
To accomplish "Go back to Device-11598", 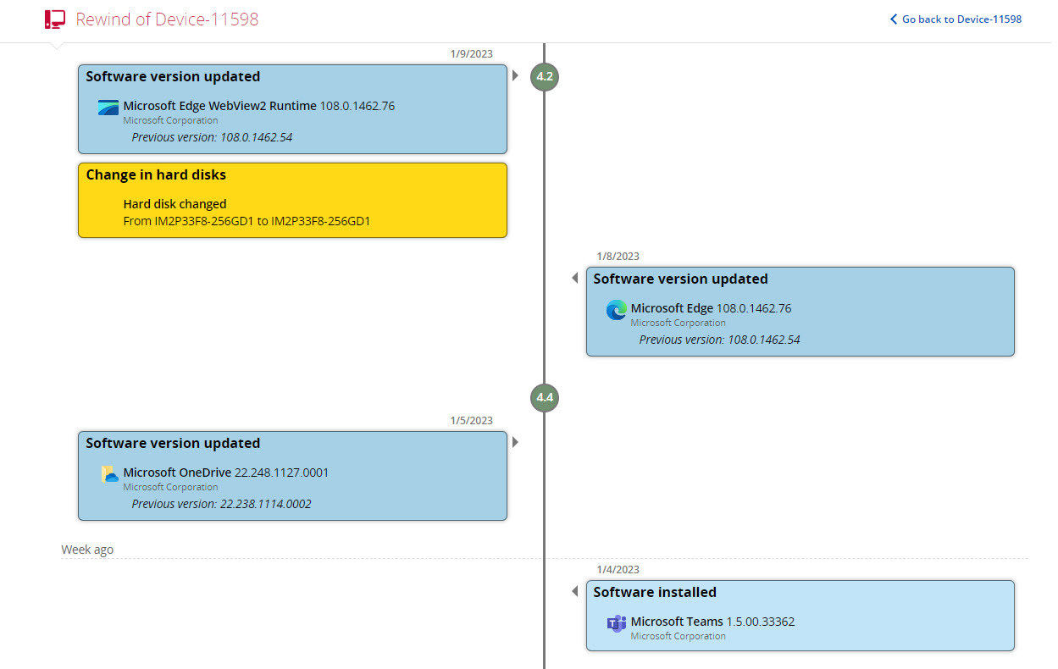I will (961, 19).
